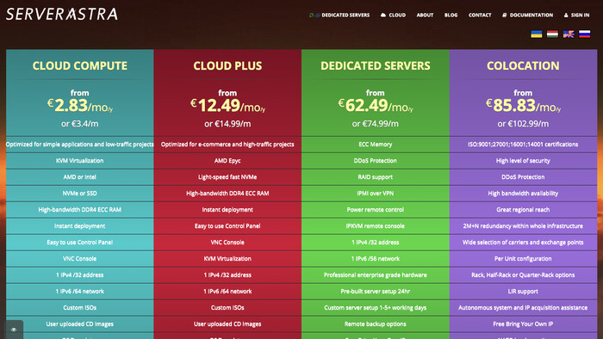Open the Cloud menu item

coord(393,15)
